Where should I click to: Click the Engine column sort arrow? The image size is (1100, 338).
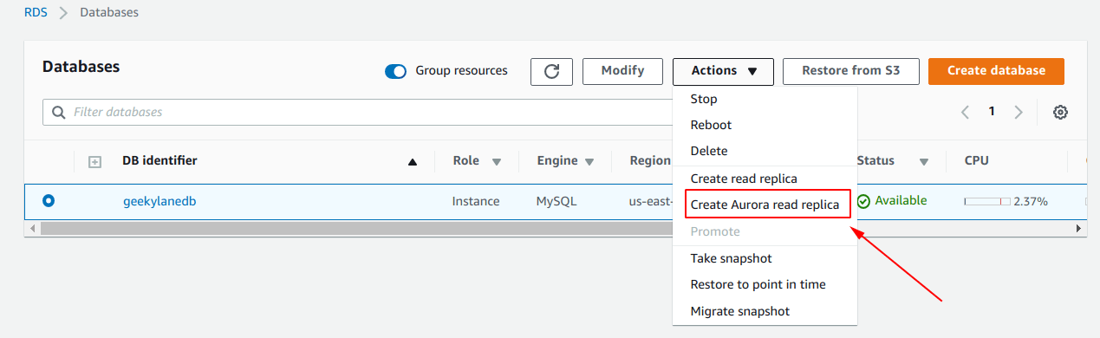click(589, 162)
